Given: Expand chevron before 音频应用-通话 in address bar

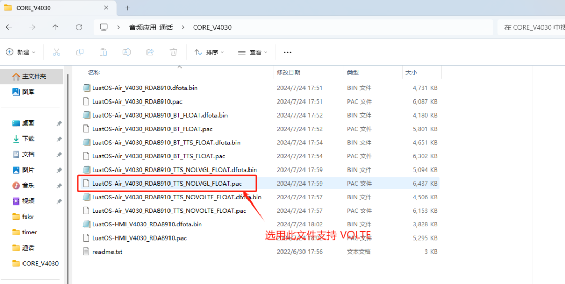Looking at the screenshot, I should [118, 27].
